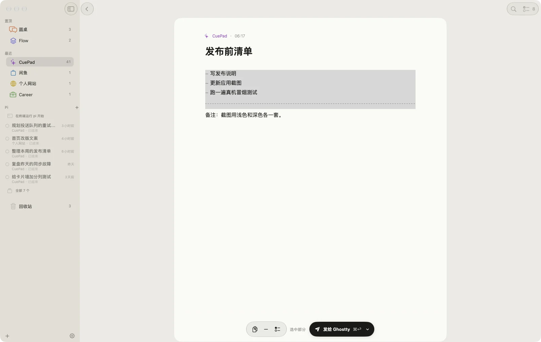Toggle the sidebar panel icon
Screen dimensions: 541x342
click(71, 9)
